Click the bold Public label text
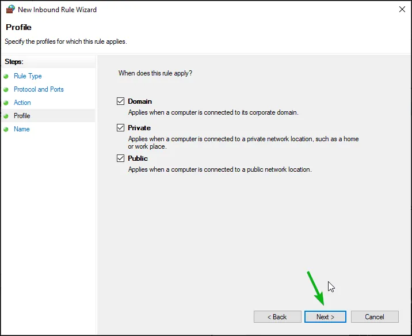Image resolution: width=412 pixels, height=336 pixels. coord(138,158)
